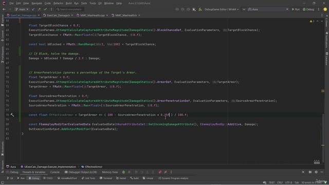Open the TODO tool window

(48, 178)
